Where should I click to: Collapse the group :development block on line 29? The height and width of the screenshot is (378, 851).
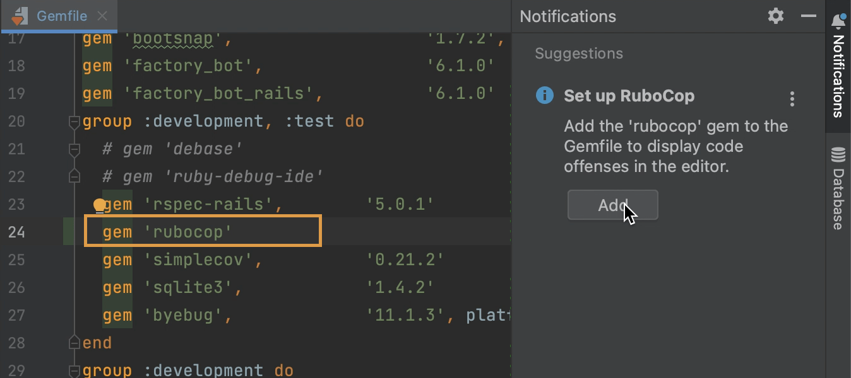[74, 370]
